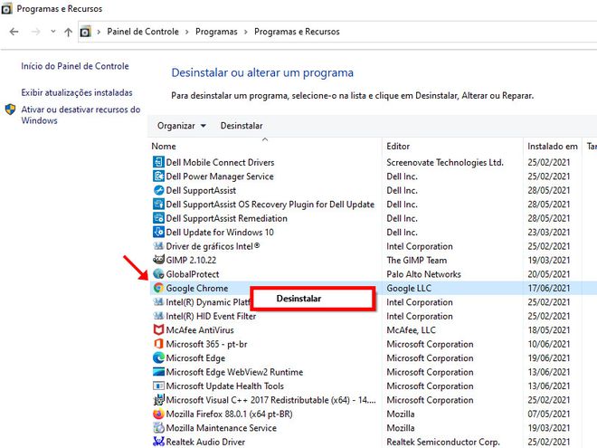Image resolution: width=597 pixels, height=448 pixels.
Task: Click the McAfee AntiVirus shield icon
Action: (x=158, y=330)
